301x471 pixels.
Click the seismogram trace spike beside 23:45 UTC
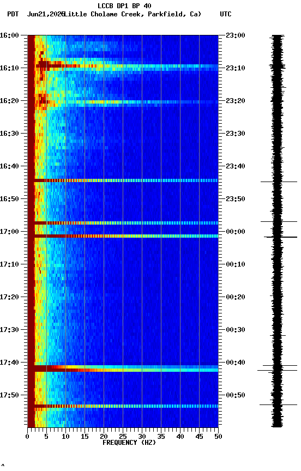click(x=279, y=182)
